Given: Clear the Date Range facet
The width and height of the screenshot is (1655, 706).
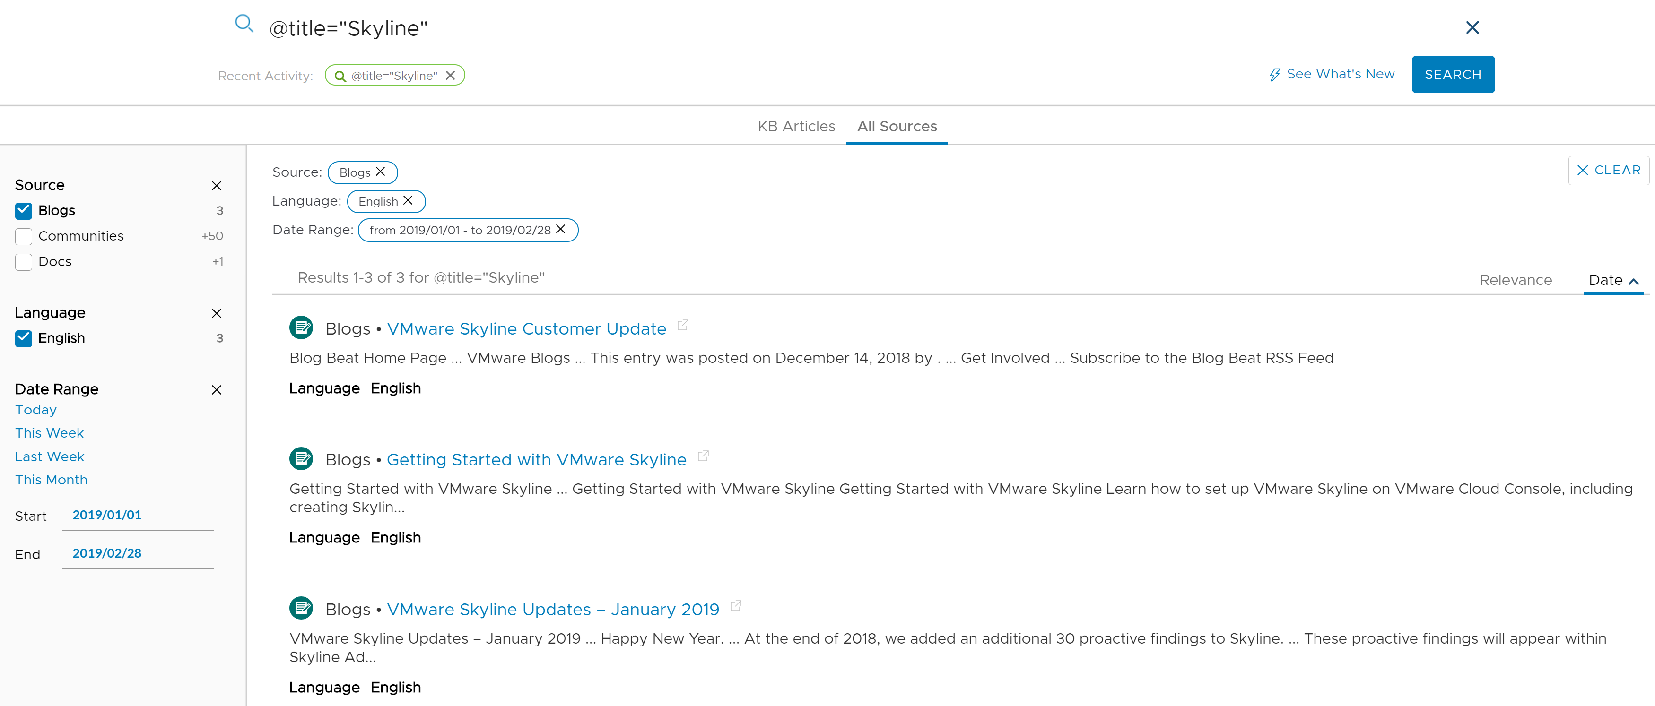Looking at the screenshot, I should tap(217, 389).
